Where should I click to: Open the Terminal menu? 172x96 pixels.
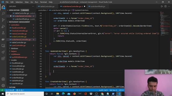(x=43, y=2)
